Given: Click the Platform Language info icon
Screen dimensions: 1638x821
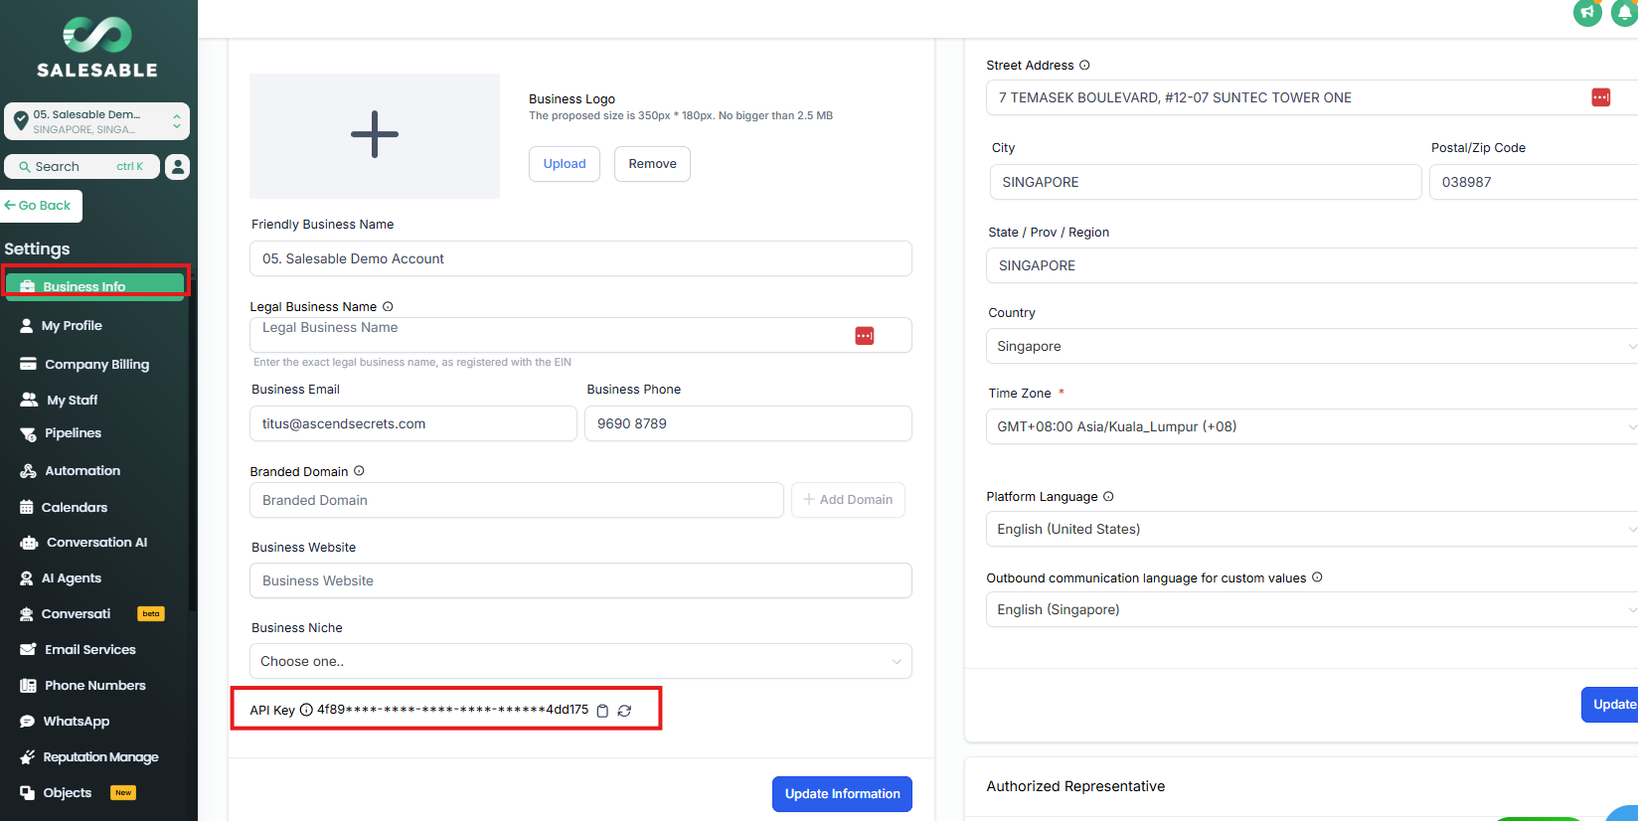Looking at the screenshot, I should tap(1108, 496).
